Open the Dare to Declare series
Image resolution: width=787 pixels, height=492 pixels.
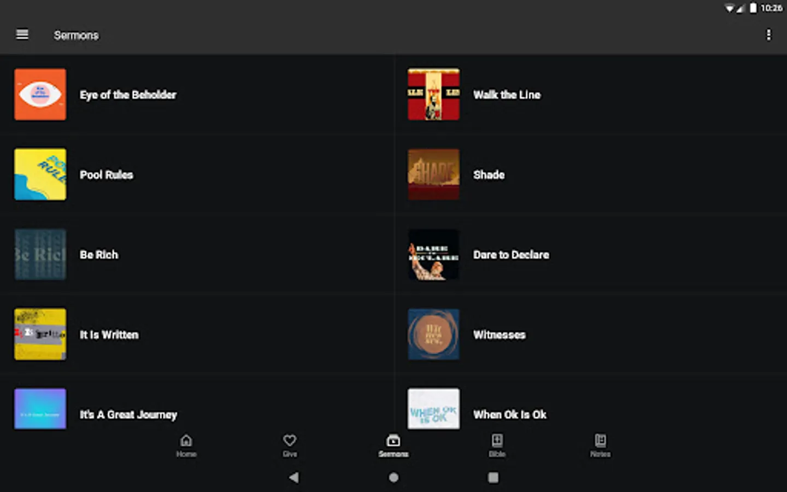coord(590,255)
